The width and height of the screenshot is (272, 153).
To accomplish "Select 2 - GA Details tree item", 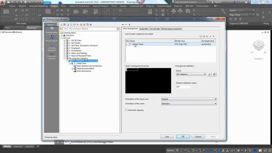I will 74,43.
